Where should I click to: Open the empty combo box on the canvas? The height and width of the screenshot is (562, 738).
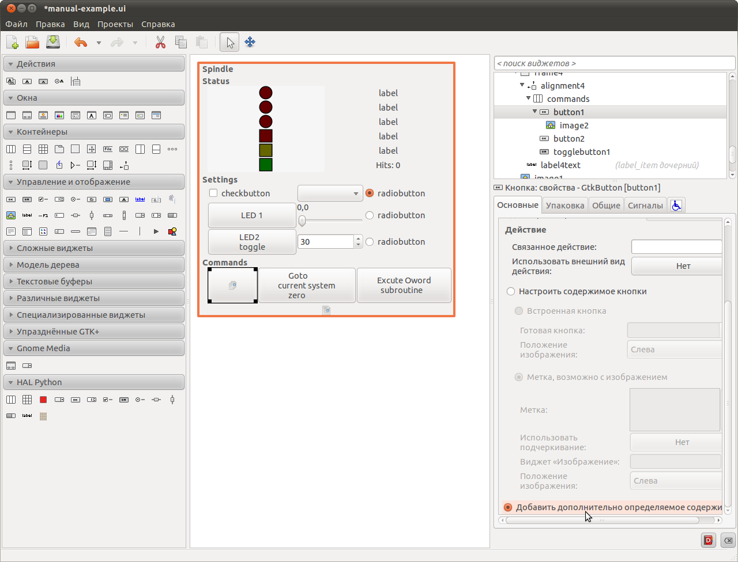(330, 193)
